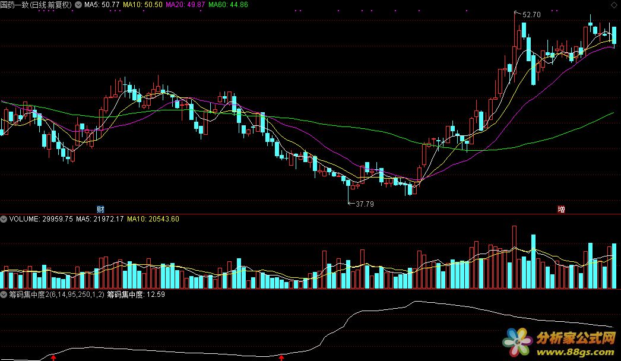
Task: Click the 筹码集中度2(6,14,95,250,1,2) indicator name
Action: (56, 294)
